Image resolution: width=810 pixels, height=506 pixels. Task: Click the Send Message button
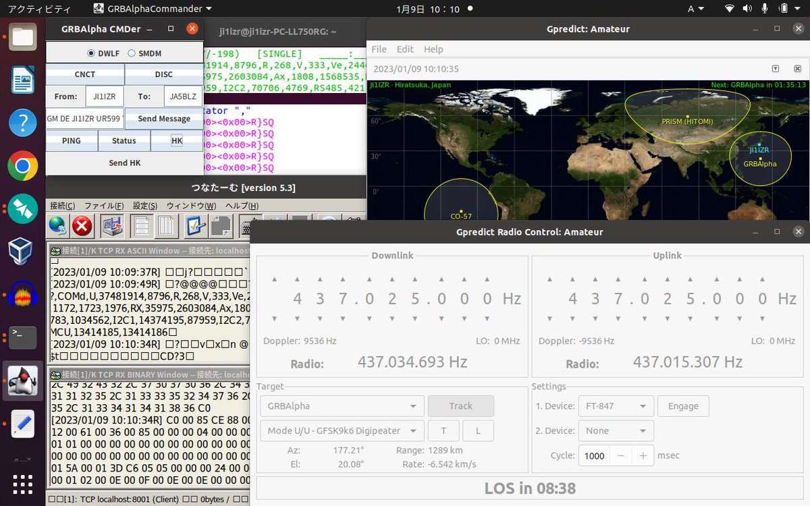coord(164,119)
